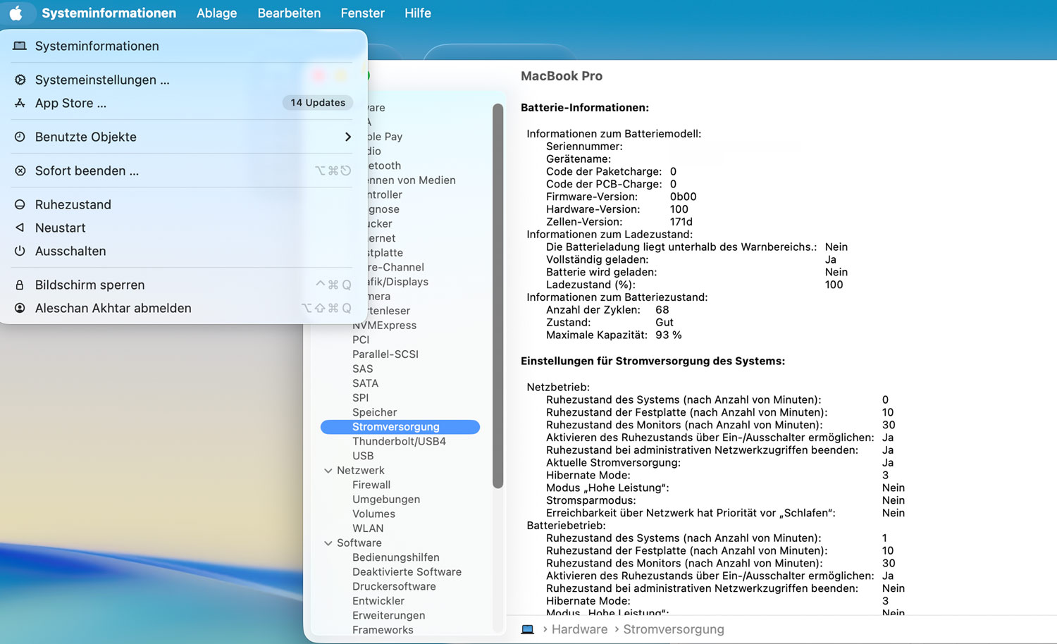Click the sleep icon beside Ruhezustand
The width and height of the screenshot is (1057, 644).
coord(20,204)
